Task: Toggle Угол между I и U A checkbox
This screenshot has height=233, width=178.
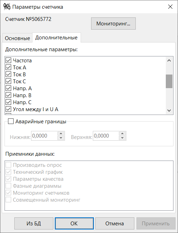Action: (8, 109)
